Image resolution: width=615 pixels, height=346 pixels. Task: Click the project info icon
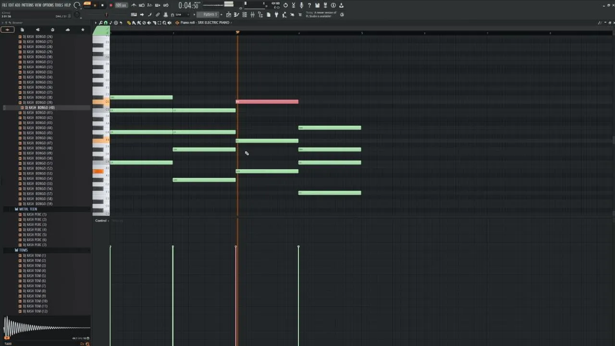pos(333,5)
